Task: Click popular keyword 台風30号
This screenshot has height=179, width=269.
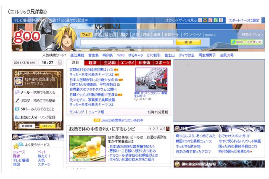Action: click(x=227, y=55)
